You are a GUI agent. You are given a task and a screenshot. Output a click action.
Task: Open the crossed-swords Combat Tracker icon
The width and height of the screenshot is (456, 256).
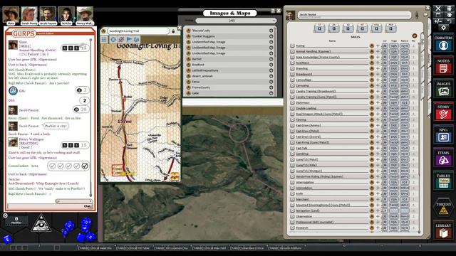[438, 9]
